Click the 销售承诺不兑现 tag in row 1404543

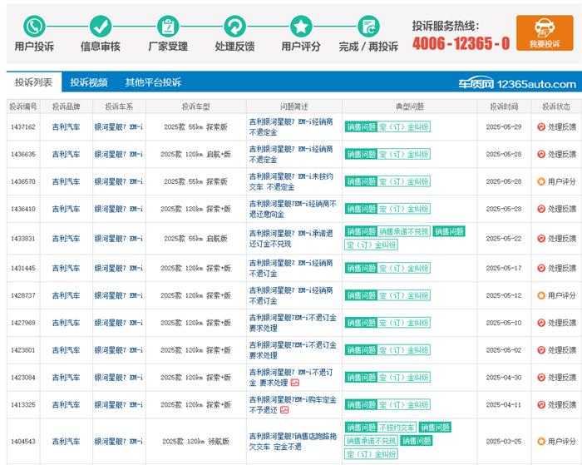click(x=372, y=441)
